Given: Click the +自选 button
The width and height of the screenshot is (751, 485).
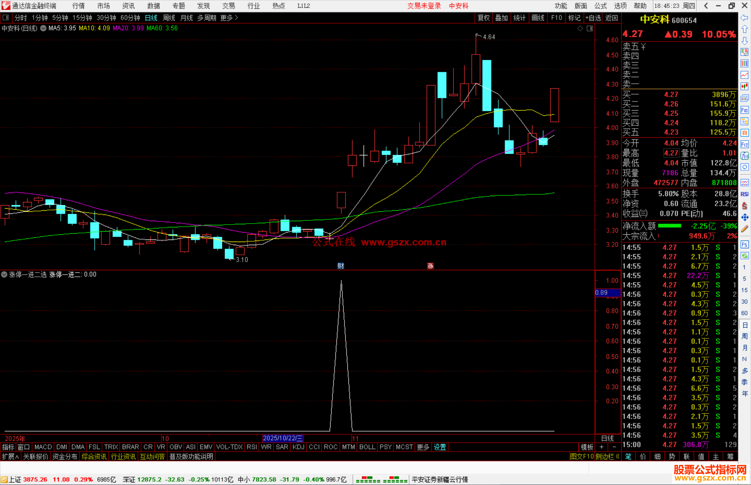Looking at the screenshot, I should pos(593,18).
